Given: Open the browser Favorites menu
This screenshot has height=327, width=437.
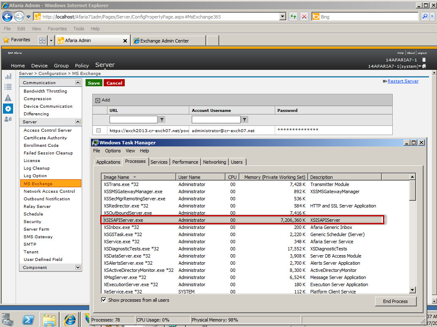Looking at the screenshot, I should click(x=57, y=29).
